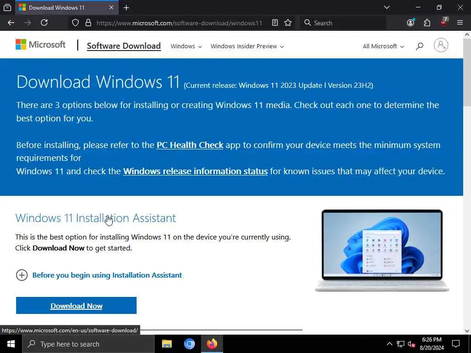The image size is (471, 353).
Task: Open the clock showing 6:26 PM
Action: point(431,344)
